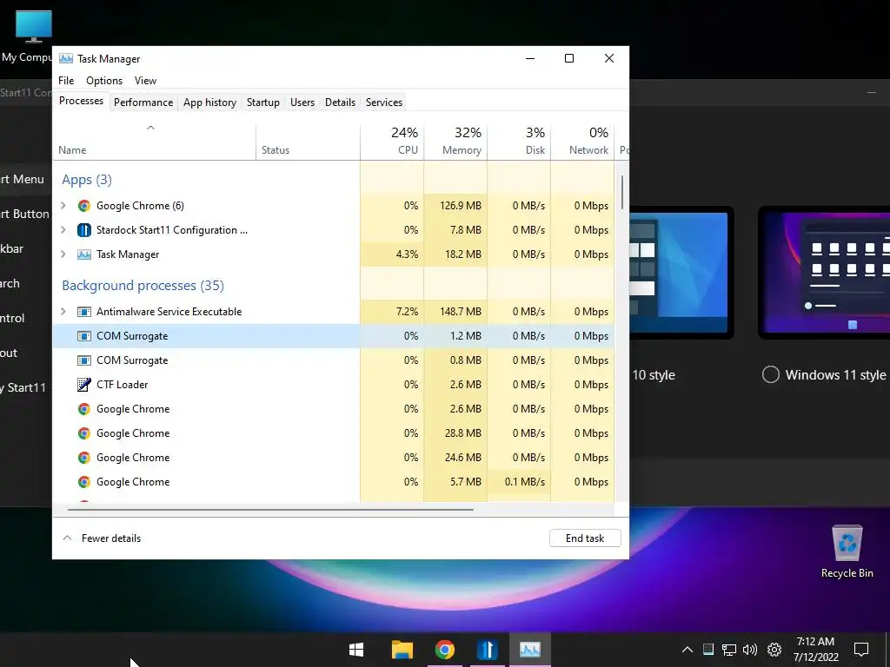Open Start Button section in Start11 sidebar

25,214
